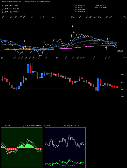Click the DOW MT: 315.36 label
This screenshot has height=168, width=127.
pyautogui.click(x=11, y=9)
